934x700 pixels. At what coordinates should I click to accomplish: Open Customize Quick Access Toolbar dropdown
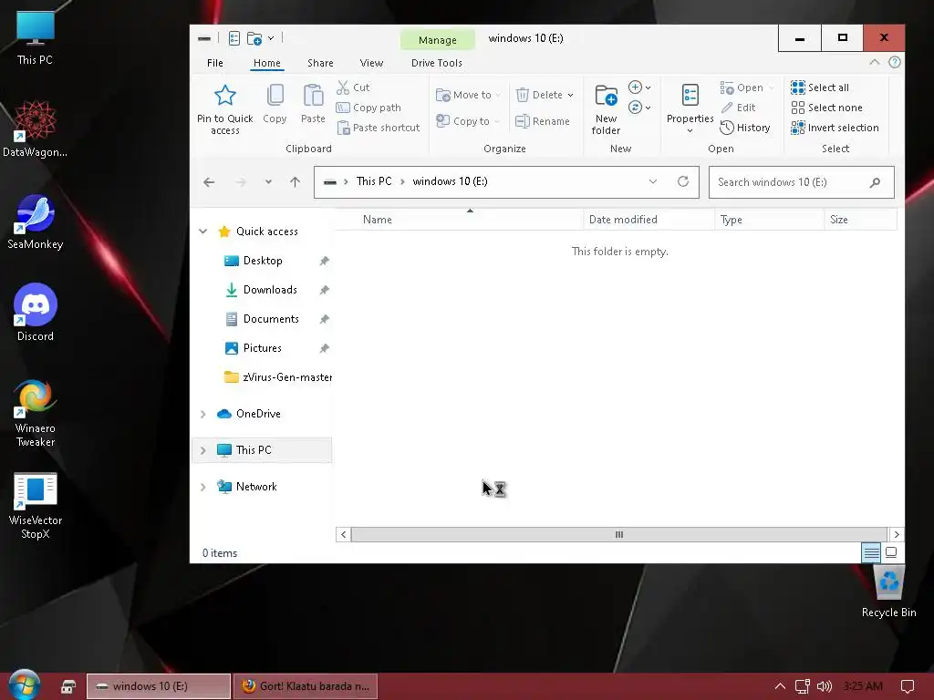(270, 38)
